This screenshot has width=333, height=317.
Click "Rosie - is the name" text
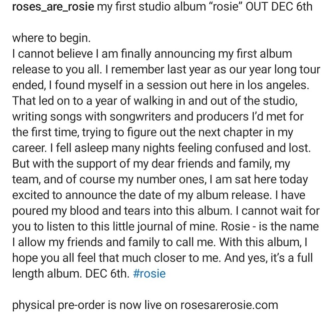coord(270,226)
